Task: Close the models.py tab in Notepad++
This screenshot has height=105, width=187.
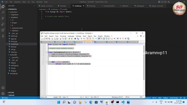Action: coord(93,42)
